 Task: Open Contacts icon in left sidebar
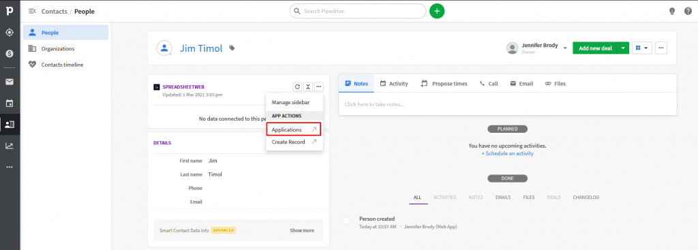[10, 125]
